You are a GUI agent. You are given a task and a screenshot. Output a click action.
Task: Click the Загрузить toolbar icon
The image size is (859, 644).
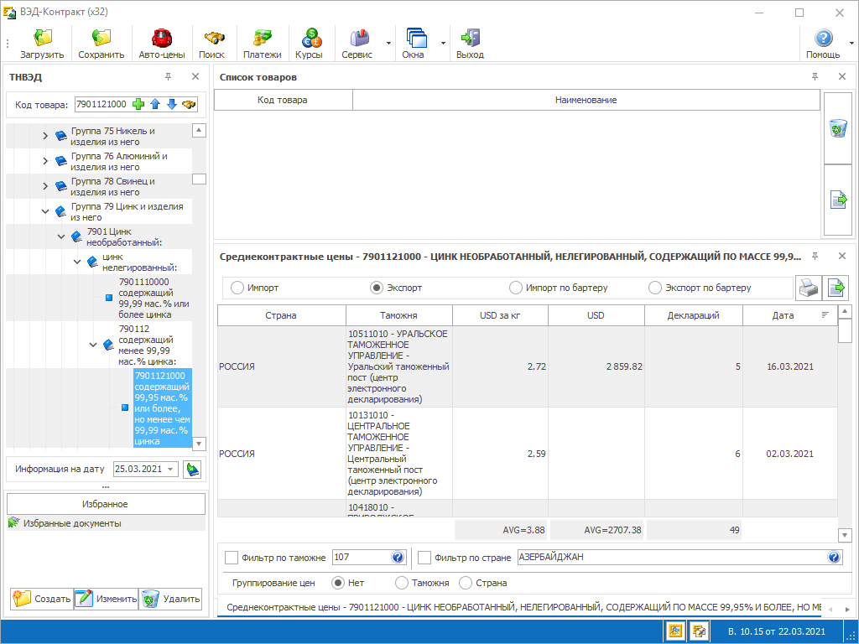pyautogui.click(x=42, y=37)
